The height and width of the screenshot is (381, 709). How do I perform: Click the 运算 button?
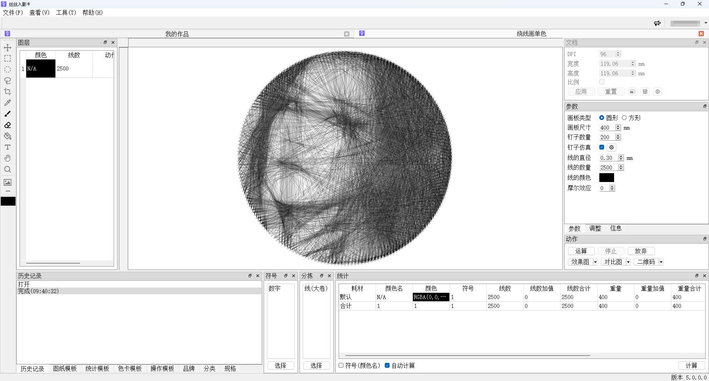pyautogui.click(x=581, y=251)
